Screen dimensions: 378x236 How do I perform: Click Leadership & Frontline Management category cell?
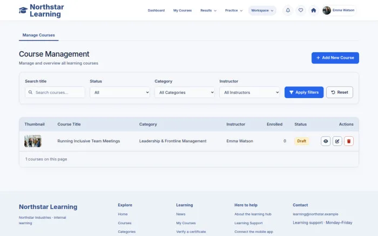click(173, 141)
